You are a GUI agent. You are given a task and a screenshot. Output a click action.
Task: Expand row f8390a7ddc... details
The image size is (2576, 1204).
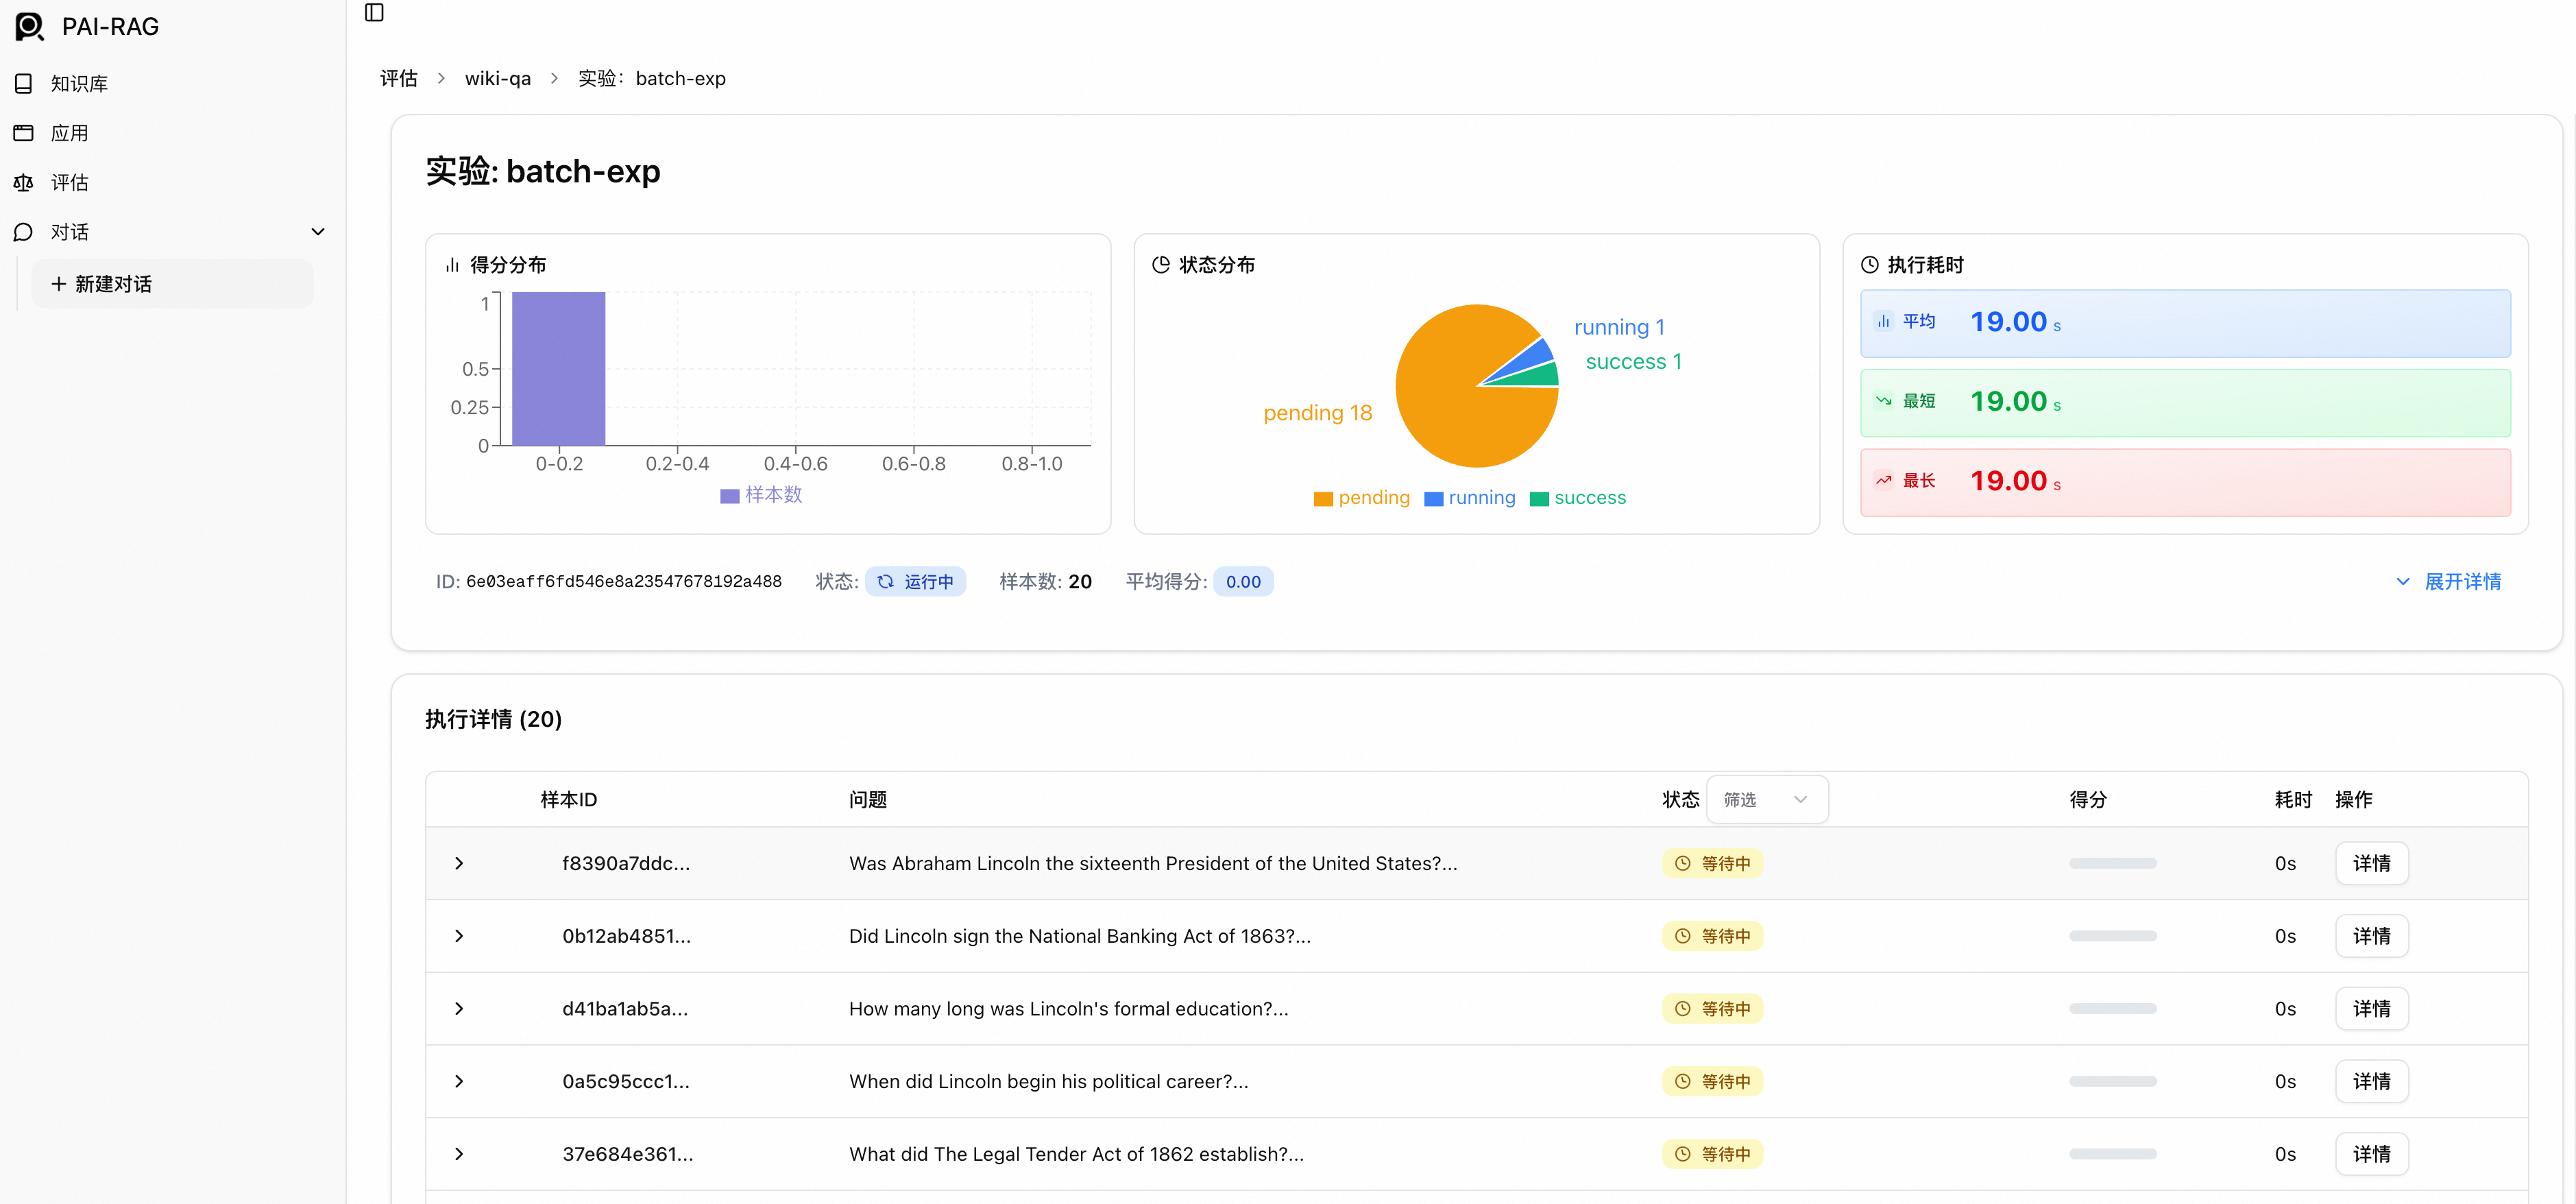pyautogui.click(x=459, y=864)
